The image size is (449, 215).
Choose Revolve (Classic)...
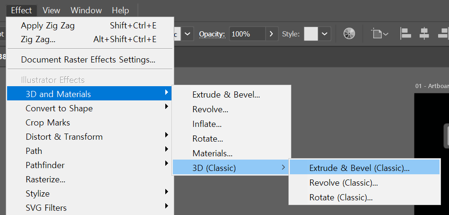click(x=365, y=182)
